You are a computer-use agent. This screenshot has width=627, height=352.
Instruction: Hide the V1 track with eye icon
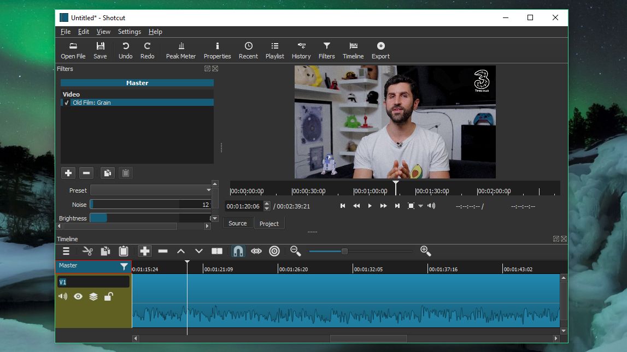click(78, 296)
